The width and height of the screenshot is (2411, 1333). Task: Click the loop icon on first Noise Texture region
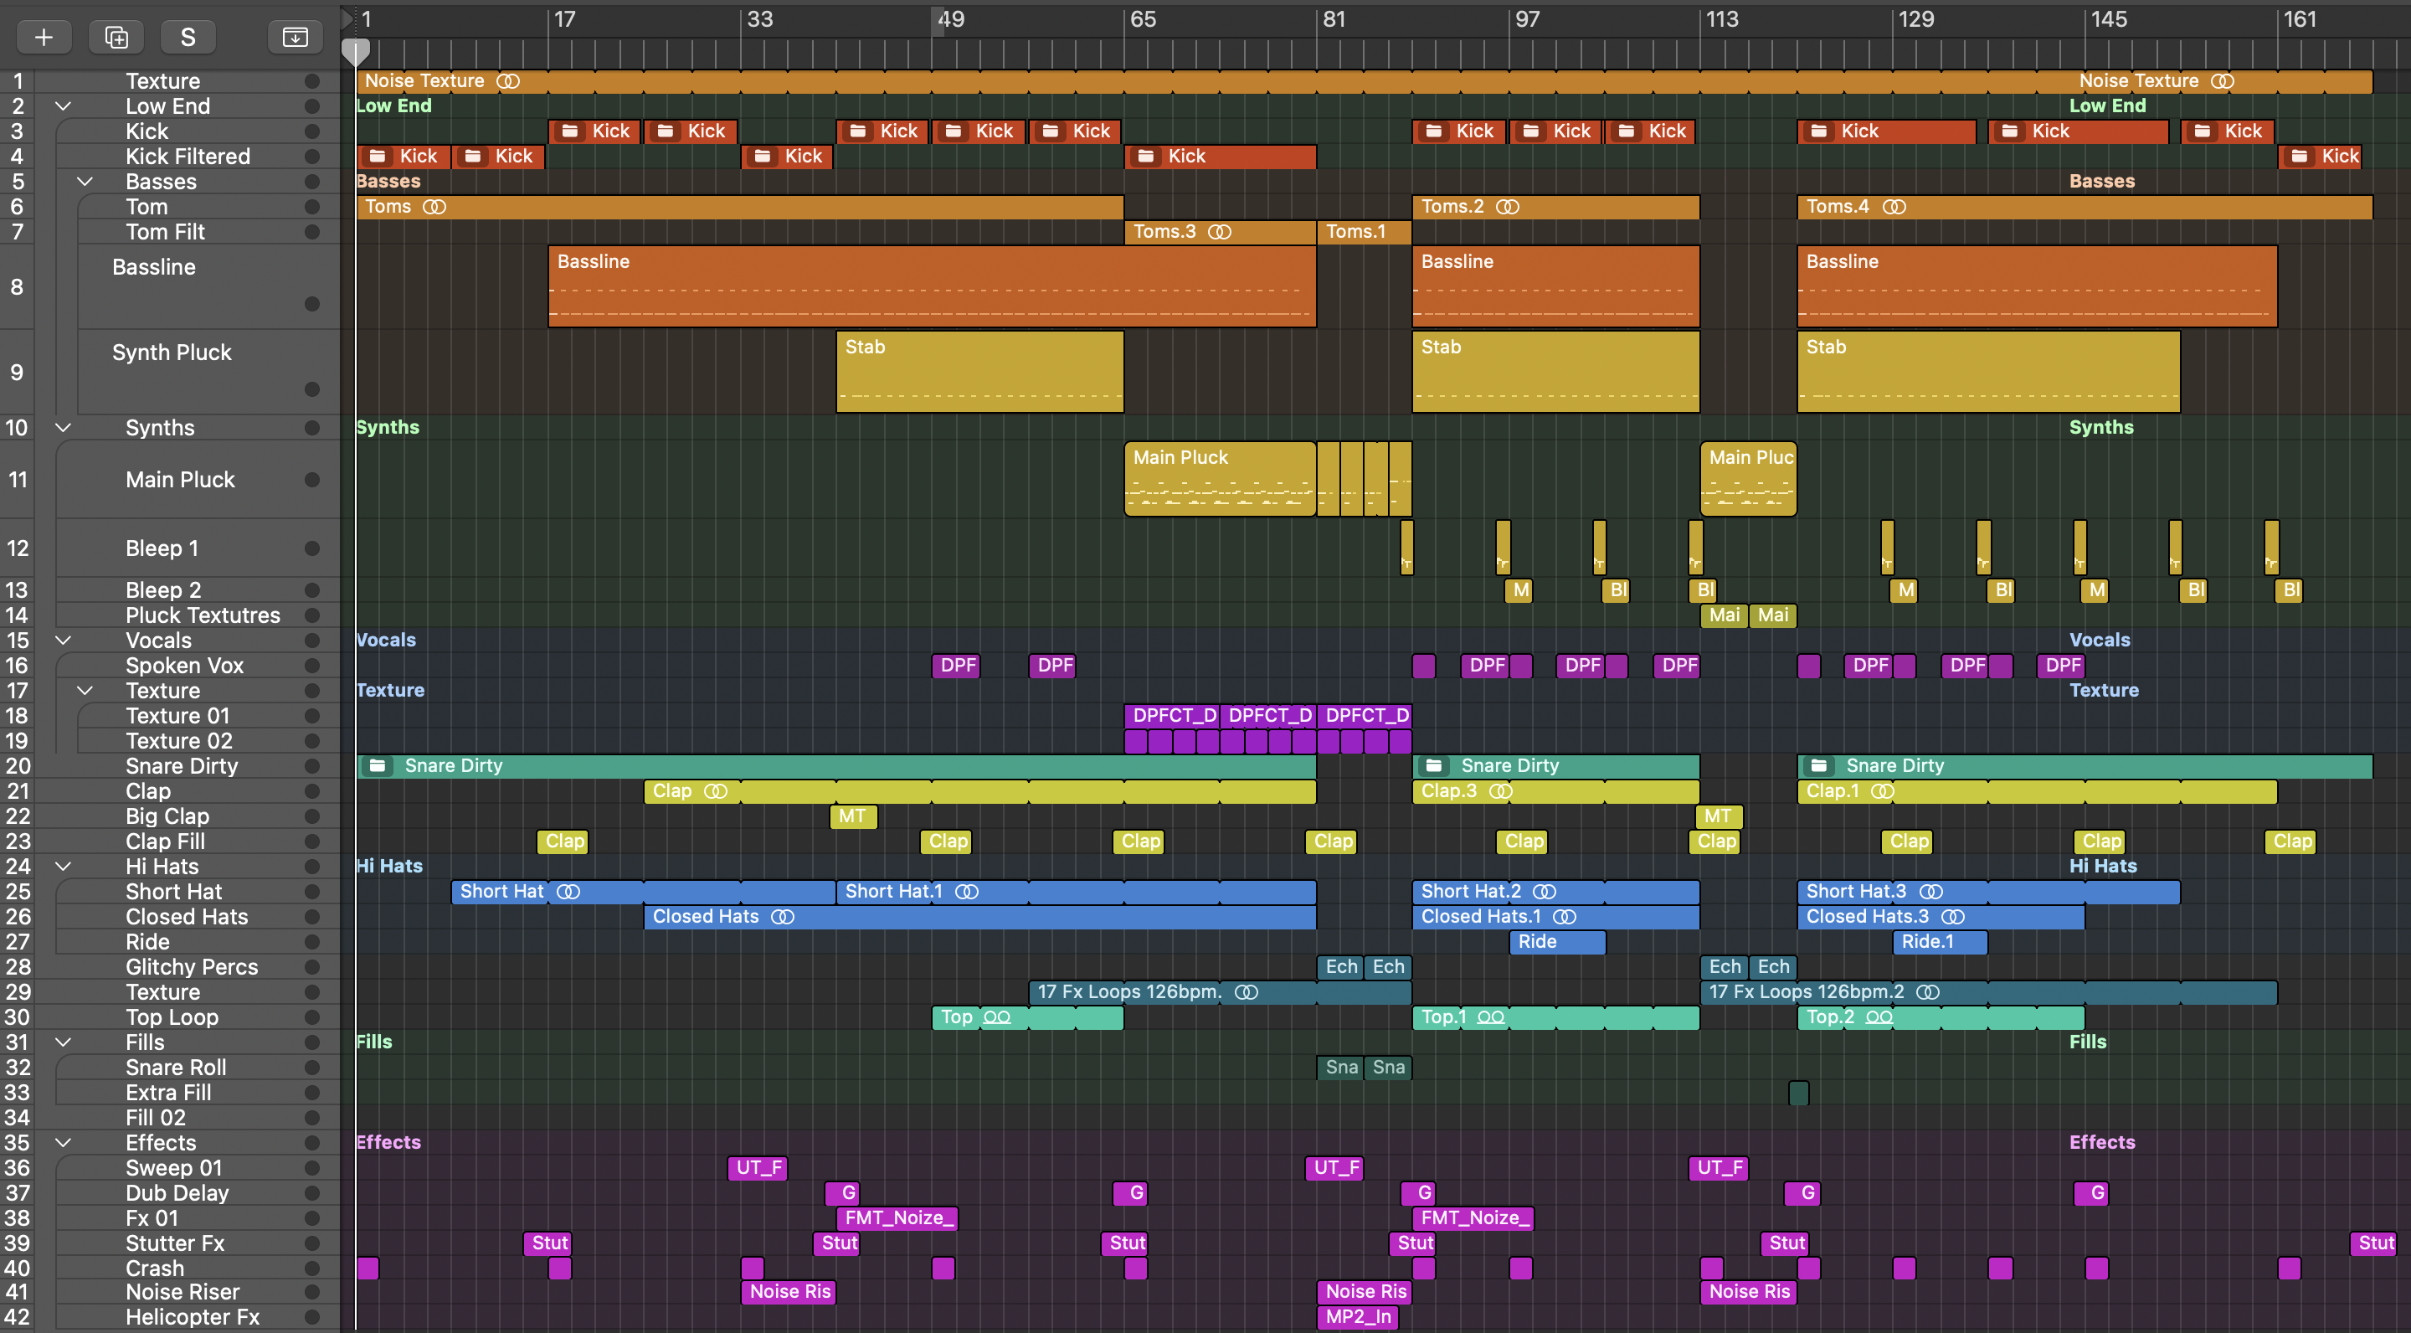pyautogui.click(x=508, y=81)
